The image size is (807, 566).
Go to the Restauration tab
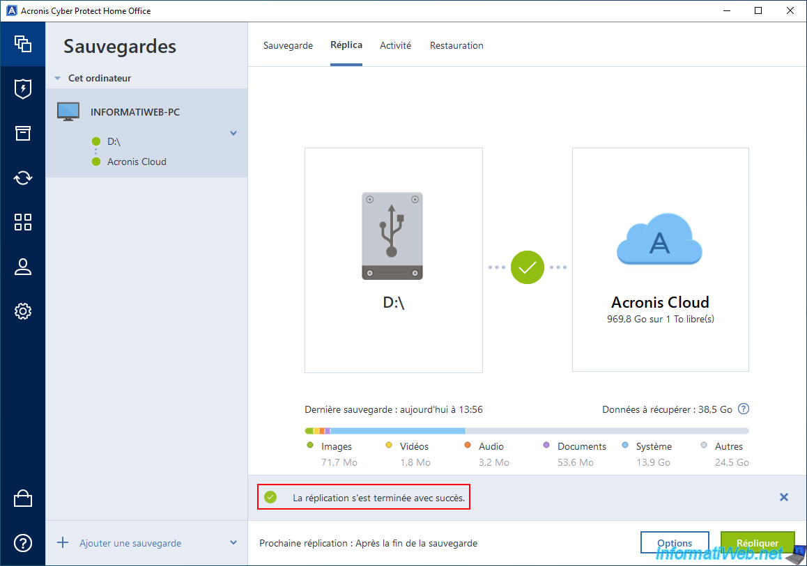point(456,45)
